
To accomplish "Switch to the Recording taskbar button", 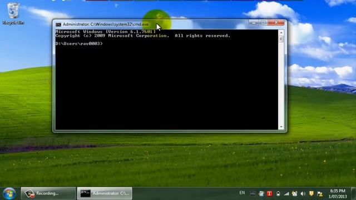I will point(48,193).
